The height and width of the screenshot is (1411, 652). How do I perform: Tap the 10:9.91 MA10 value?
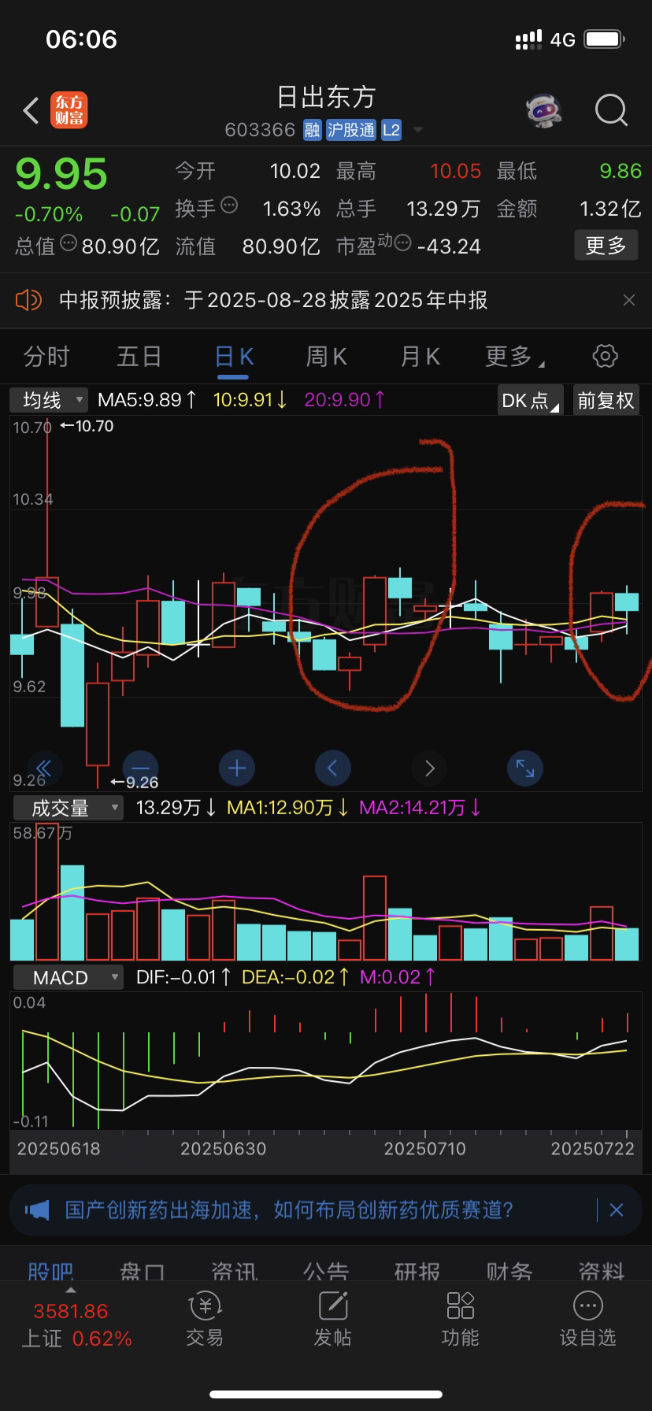250,400
